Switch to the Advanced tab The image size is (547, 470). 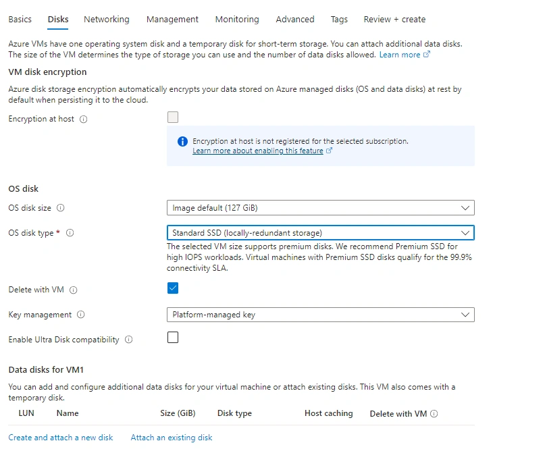pos(295,19)
